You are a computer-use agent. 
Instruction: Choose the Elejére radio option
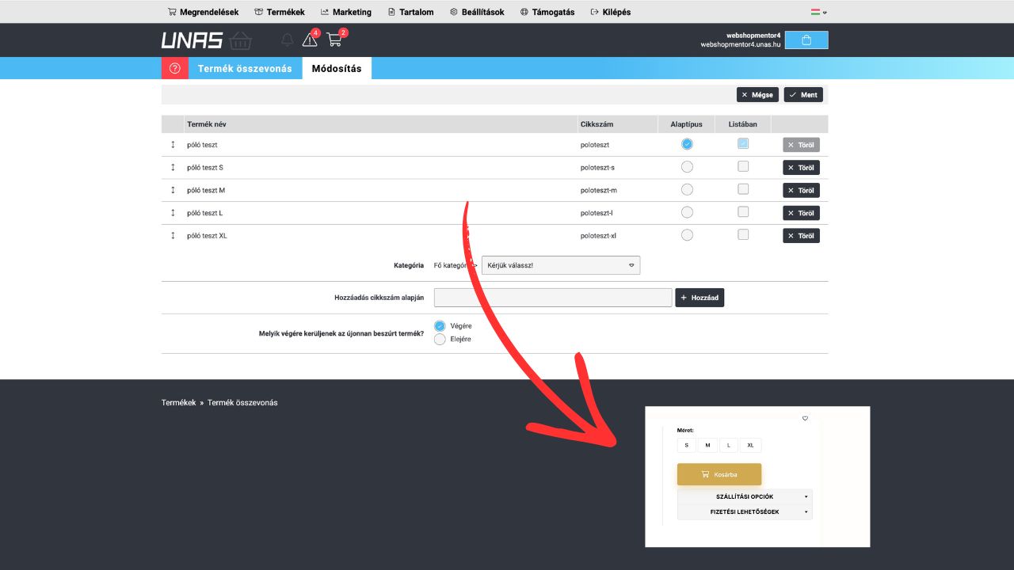[x=440, y=340]
